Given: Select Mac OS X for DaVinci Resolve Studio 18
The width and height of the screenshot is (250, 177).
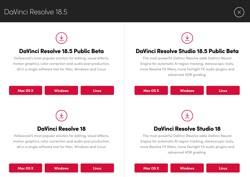Looking at the screenshot, I should click(x=151, y=168).
